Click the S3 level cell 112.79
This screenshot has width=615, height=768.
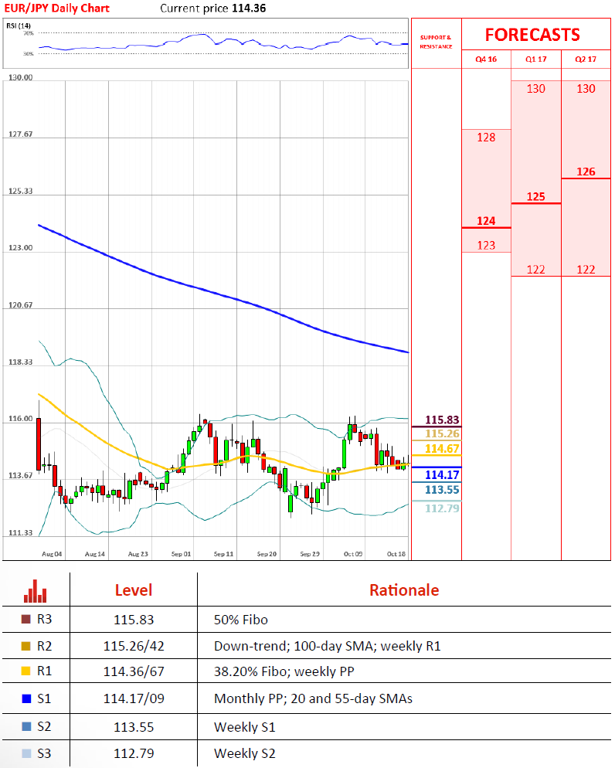[134, 754]
